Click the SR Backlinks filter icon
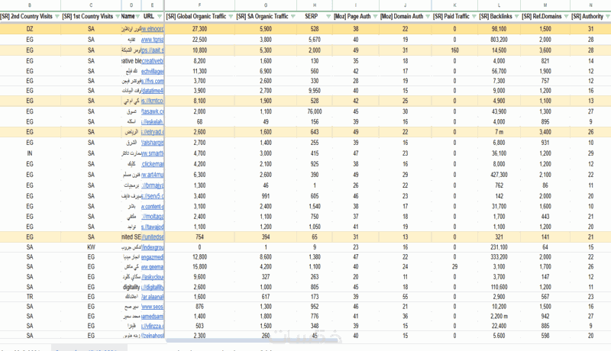The width and height of the screenshot is (611, 351). (516, 16)
